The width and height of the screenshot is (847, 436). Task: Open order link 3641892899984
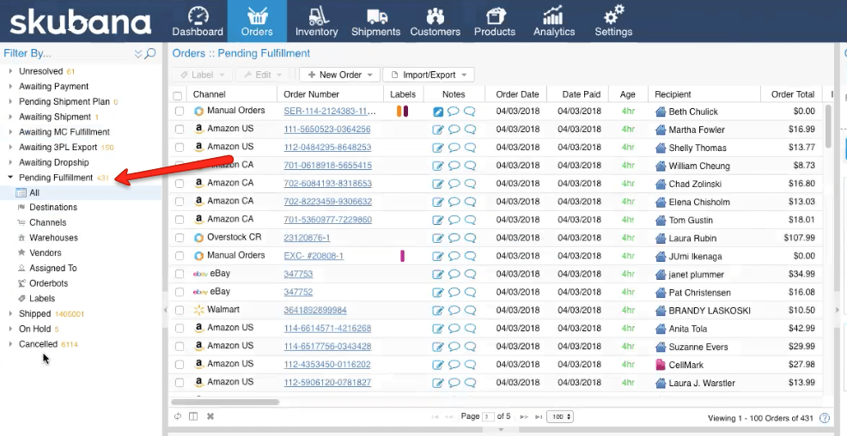tap(315, 311)
